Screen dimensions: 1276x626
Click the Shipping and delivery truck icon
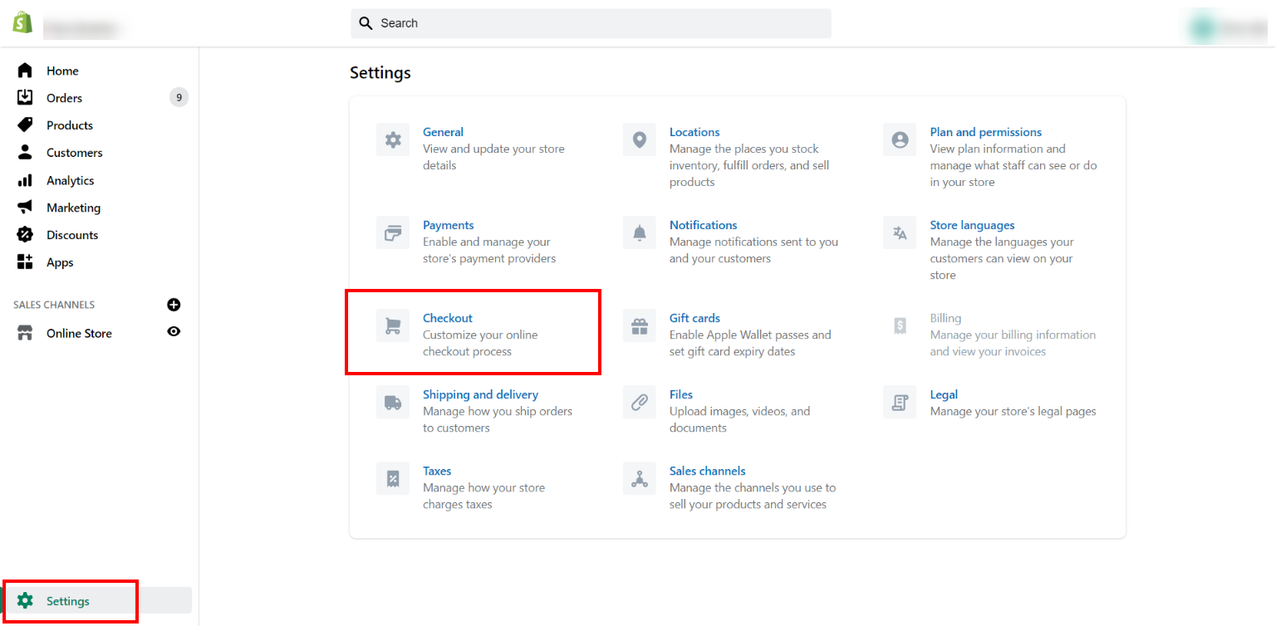click(392, 402)
